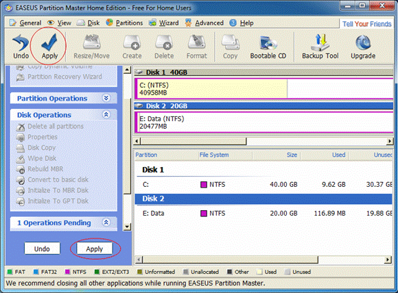Viewport: 398px width, 293px height.
Task: Open the Partitions menu
Action: click(124, 23)
